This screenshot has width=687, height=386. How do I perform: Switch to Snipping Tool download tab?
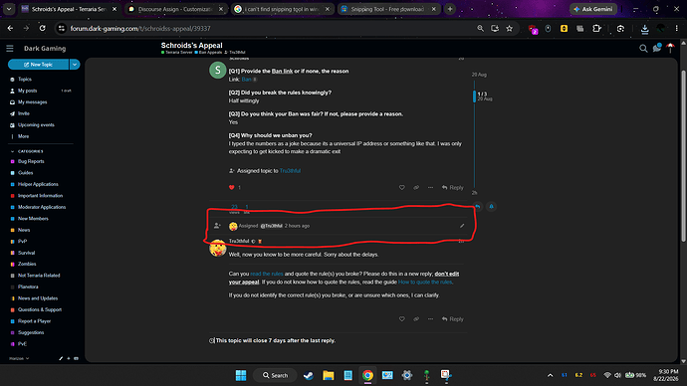click(x=388, y=9)
